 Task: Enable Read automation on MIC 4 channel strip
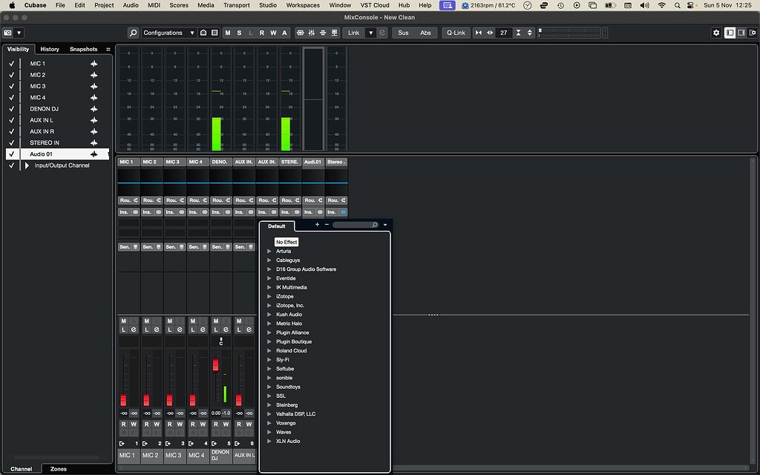pyautogui.click(x=191, y=424)
